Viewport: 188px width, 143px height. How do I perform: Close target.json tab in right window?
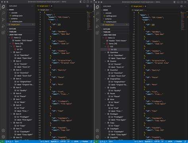coord(146,6)
